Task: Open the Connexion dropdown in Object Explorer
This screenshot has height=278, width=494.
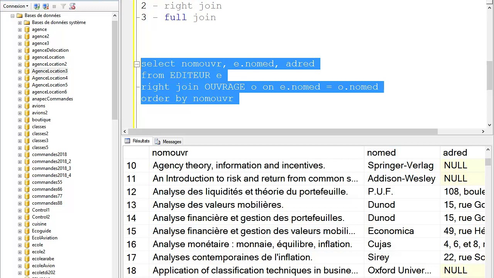Action: coord(15,6)
